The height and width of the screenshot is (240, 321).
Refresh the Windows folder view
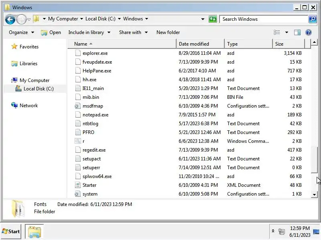pyautogui.click(x=213, y=19)
